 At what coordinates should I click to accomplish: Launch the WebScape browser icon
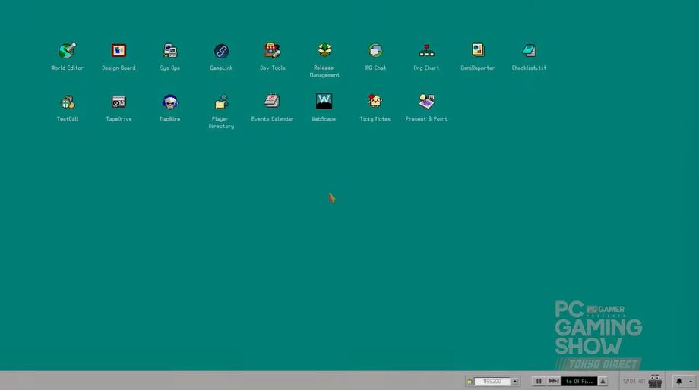[324, 101]
